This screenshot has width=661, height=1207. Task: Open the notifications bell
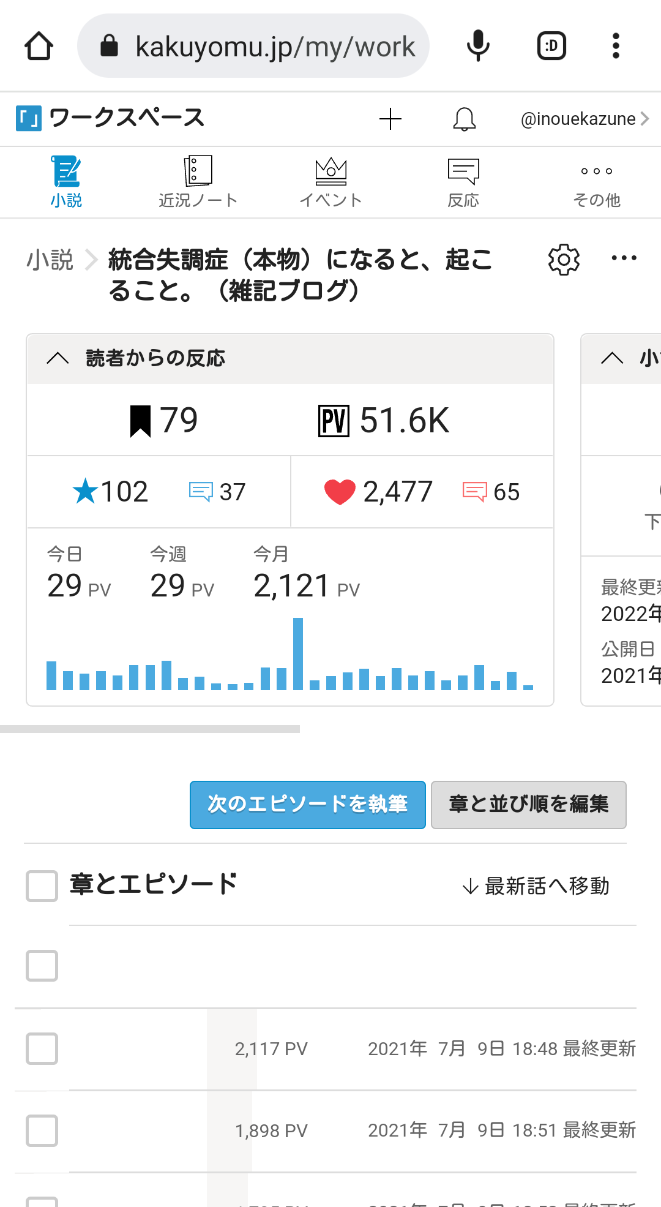click(464, 119)
